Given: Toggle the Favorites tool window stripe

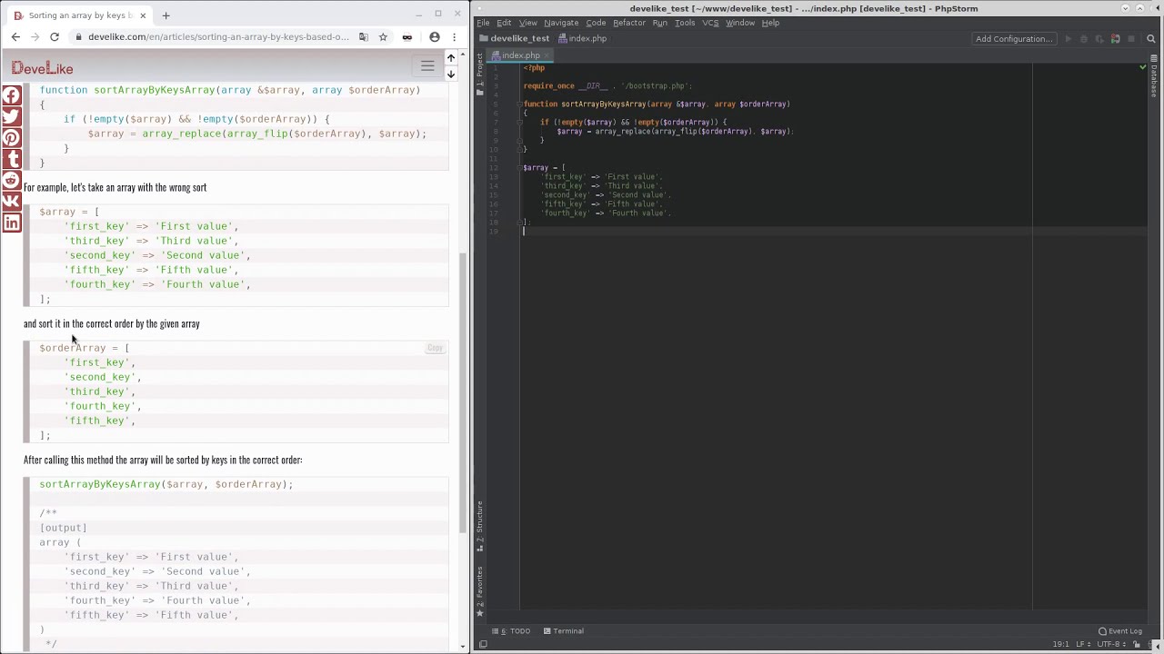Looking at the screenshot, I should point(479,590).
